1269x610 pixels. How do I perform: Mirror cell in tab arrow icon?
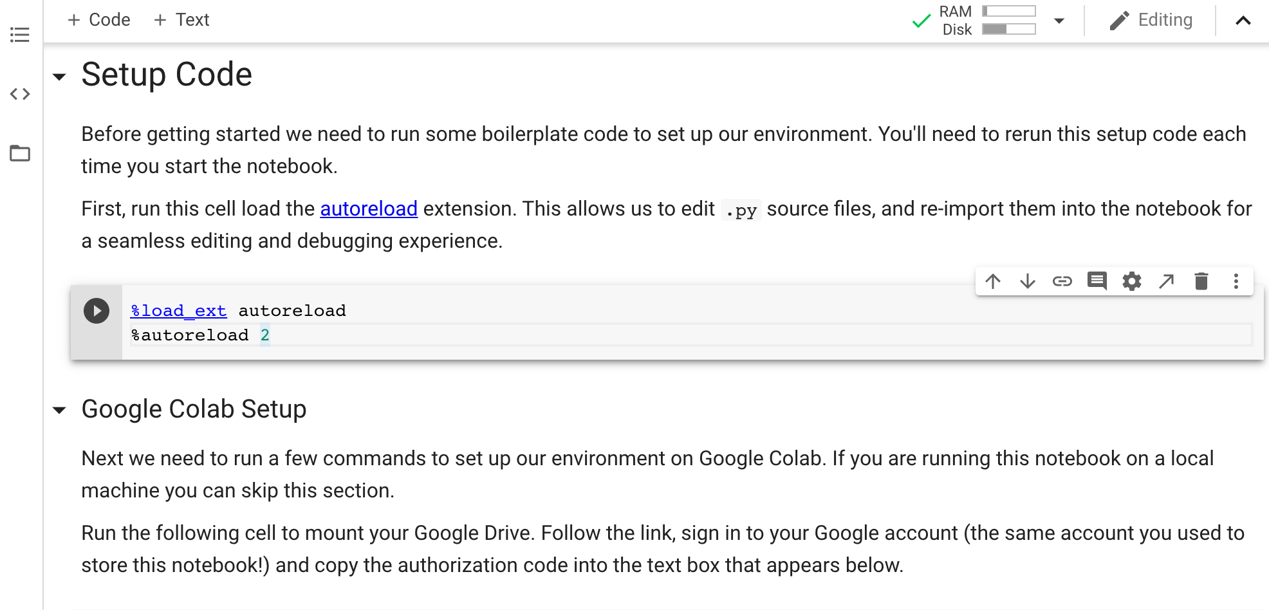1167,281
